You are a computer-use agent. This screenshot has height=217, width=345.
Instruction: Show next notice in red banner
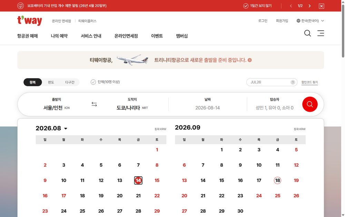[x=309, y=6]
